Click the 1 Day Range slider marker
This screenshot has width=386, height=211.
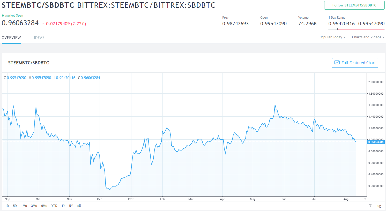point(337,29)
